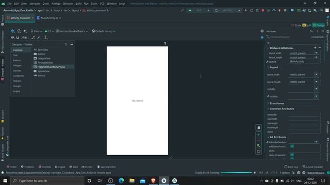Switch to Code view mode
Image resolution: width=330 pixels, height=185 pixels.
pyautogui.click(x=296, y=25)
